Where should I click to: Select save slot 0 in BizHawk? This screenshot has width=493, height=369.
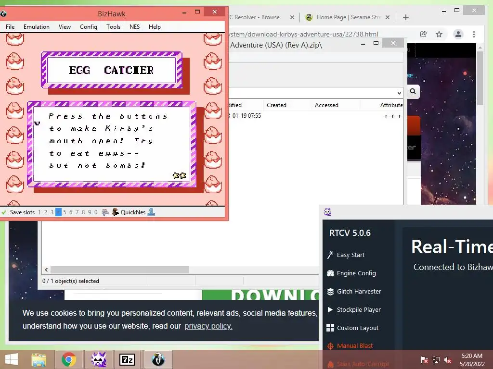coord(96,212)
